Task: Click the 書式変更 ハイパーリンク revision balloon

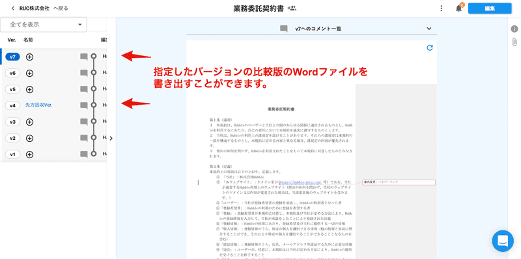Action: point(399,182)
